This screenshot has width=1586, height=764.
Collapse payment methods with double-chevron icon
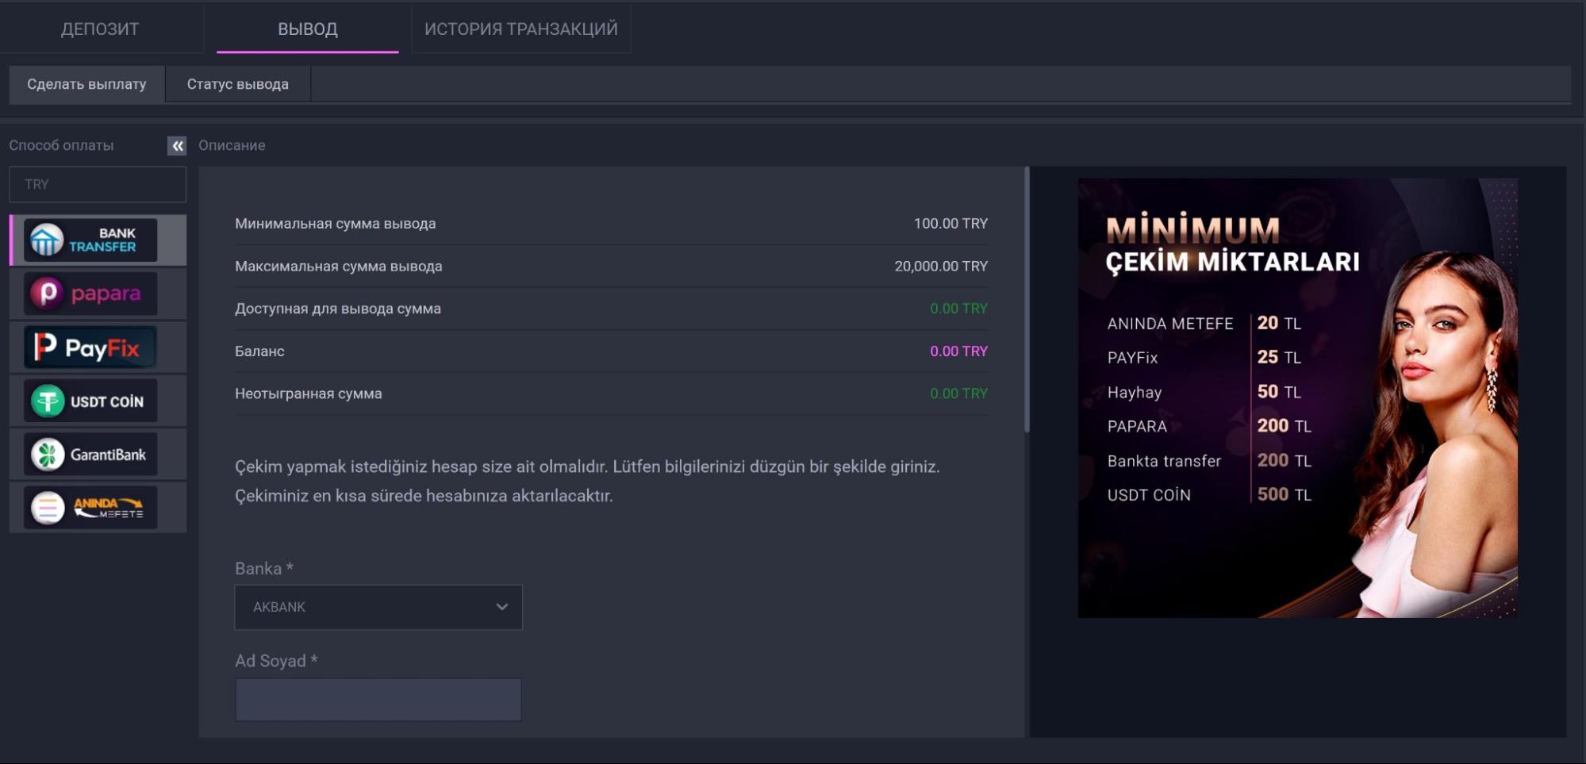(177, 145)
